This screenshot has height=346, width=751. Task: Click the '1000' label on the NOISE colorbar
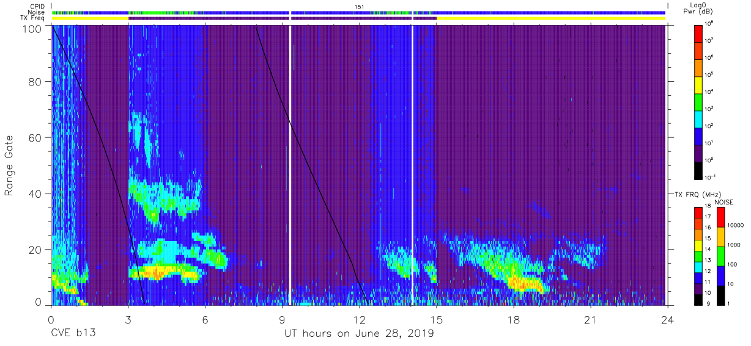[x=734, y=245]
